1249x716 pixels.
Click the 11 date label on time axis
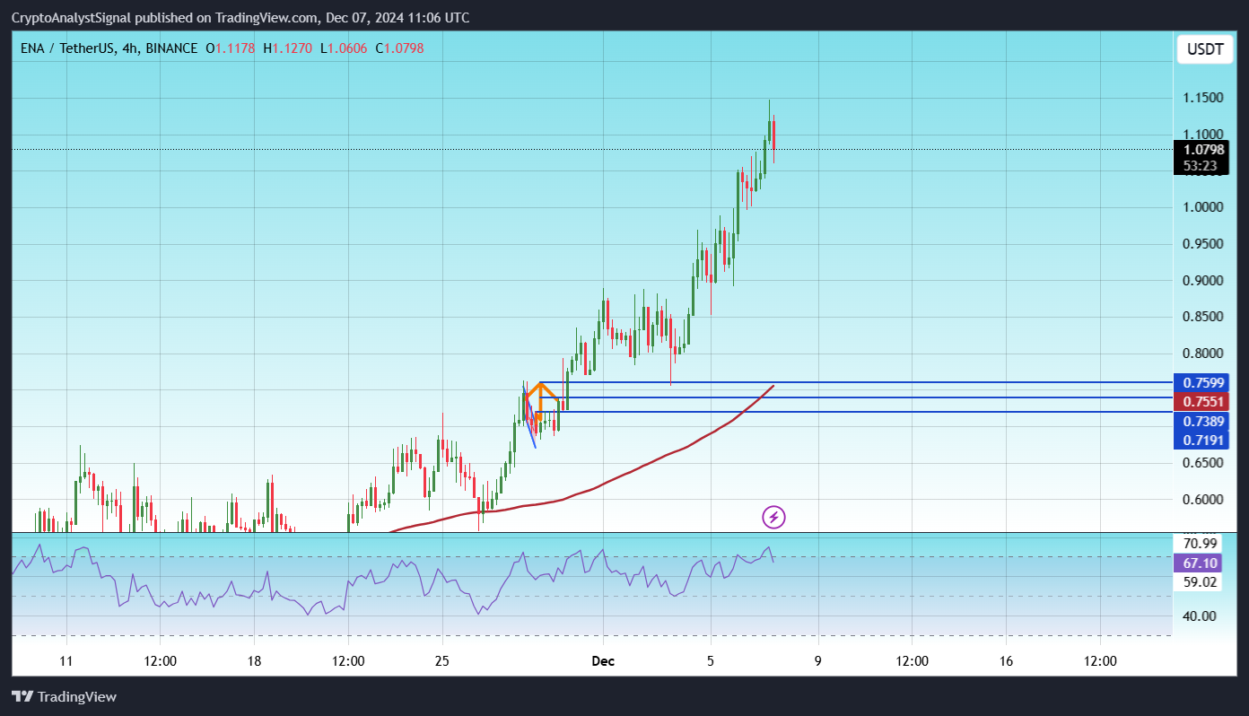(66, 662)
